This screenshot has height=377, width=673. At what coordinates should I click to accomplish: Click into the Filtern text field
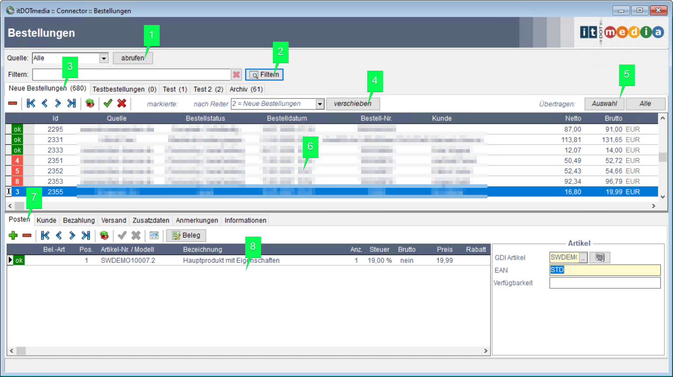tap(131, 75)
